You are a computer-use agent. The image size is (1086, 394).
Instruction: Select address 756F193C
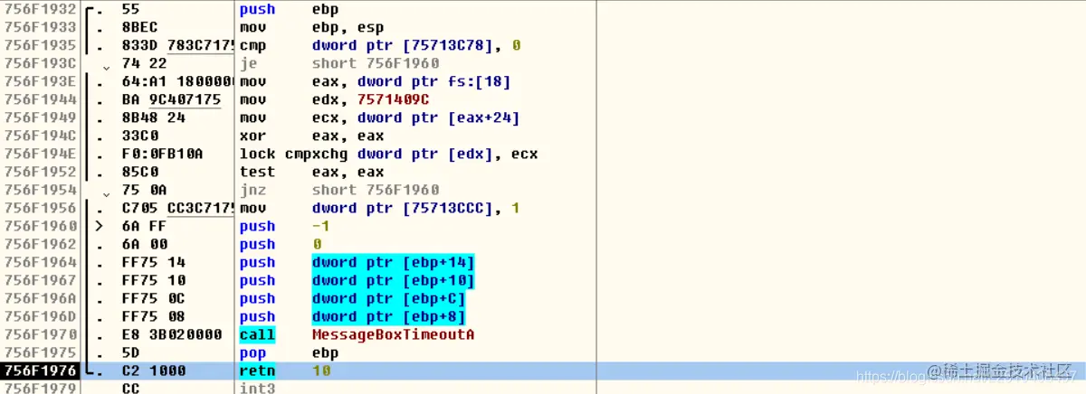(40, 63)
